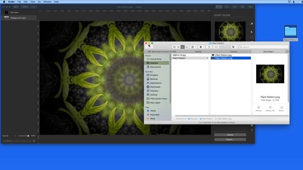
Task: Switch Finder to gallery view
Action: tap(187, 47)
